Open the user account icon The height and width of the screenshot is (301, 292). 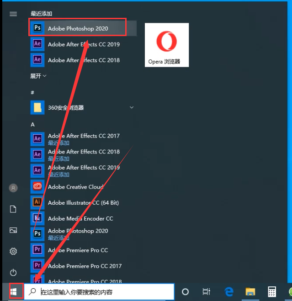pos(13,188)
